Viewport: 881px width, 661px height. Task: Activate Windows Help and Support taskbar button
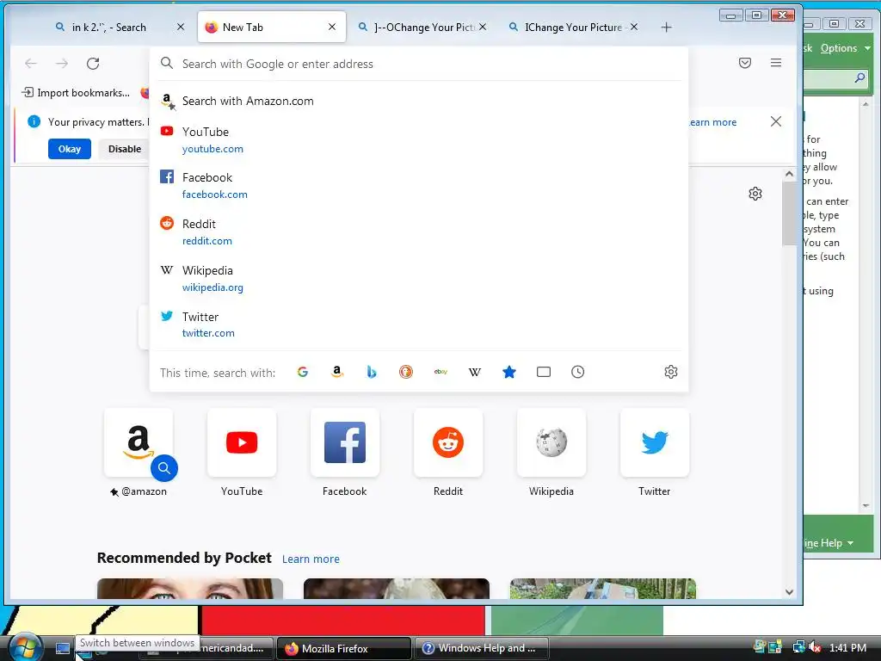482,648
